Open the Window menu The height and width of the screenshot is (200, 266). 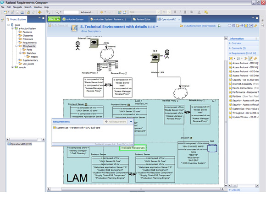point(38,7)
